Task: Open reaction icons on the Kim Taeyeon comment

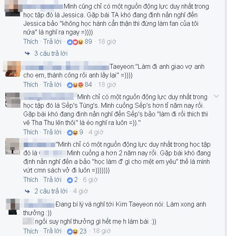Action: 72,231
